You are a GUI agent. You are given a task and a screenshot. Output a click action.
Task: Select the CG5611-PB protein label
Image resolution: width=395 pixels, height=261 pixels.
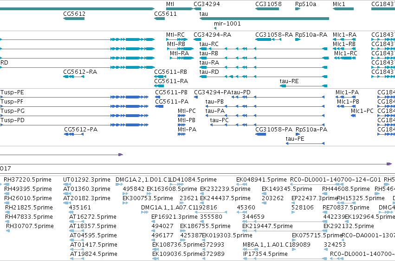pos(171,92)
